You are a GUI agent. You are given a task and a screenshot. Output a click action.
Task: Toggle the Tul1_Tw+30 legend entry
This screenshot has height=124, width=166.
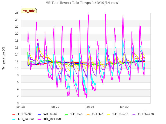[x=143, y=114]
